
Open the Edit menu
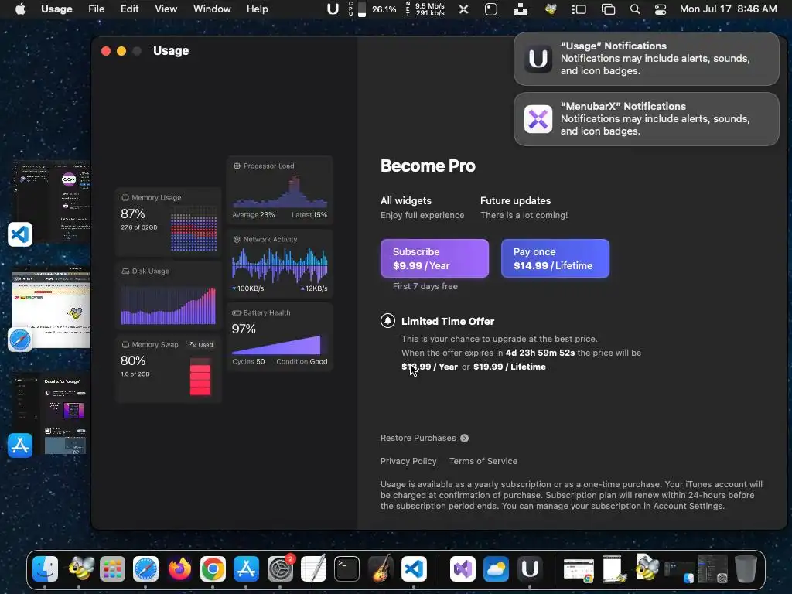coord(129,9)
